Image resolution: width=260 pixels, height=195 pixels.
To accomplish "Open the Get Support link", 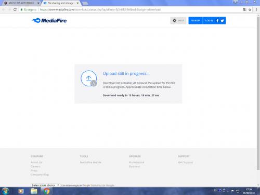I will point(186,162).
